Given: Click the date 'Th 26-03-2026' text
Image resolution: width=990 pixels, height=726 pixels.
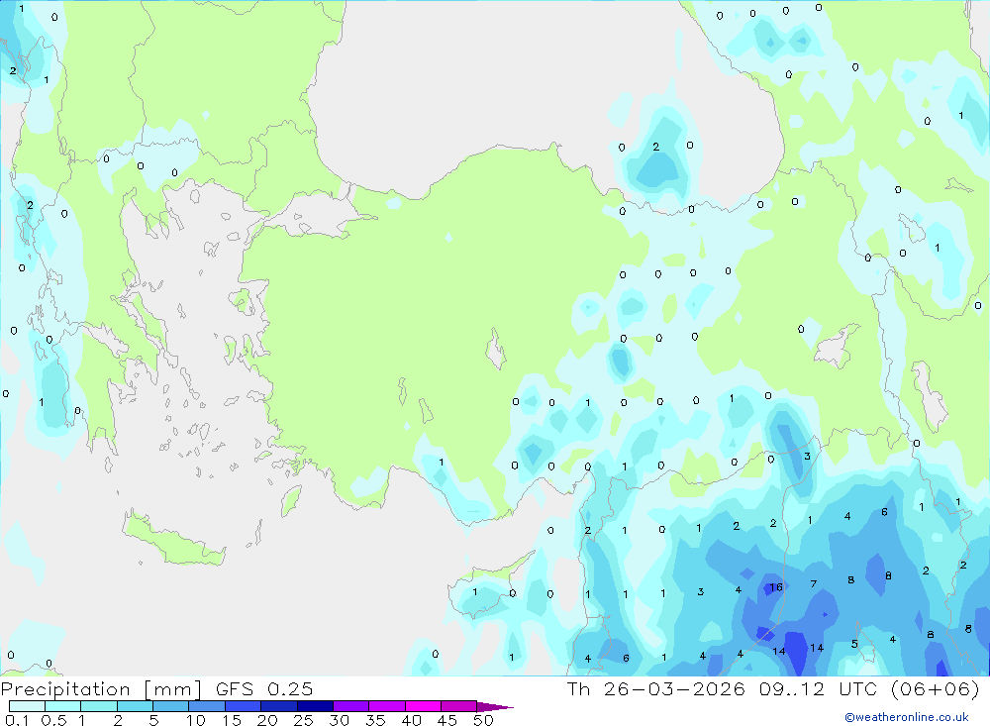Looking at the screenshot, I should [656, 689].
